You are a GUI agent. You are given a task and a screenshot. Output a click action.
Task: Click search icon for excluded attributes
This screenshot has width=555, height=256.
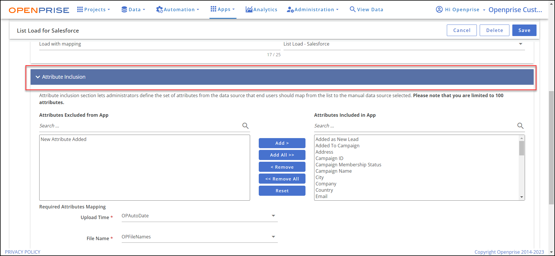coord(245,126)
